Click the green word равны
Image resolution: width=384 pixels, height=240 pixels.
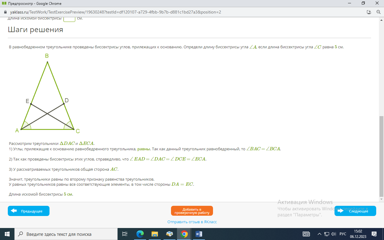coord(144,149)
